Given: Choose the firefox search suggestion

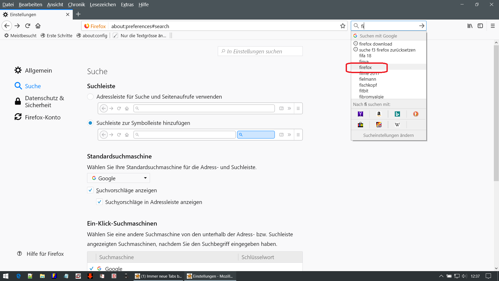Looking at the screenshot, I should [365, 67].
